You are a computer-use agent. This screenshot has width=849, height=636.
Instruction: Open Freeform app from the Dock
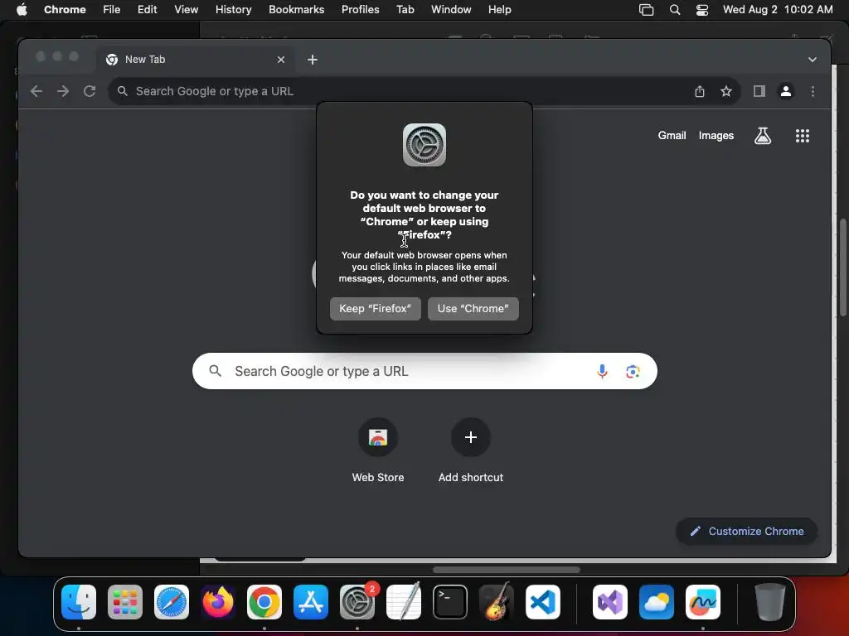tap(703, 602)
